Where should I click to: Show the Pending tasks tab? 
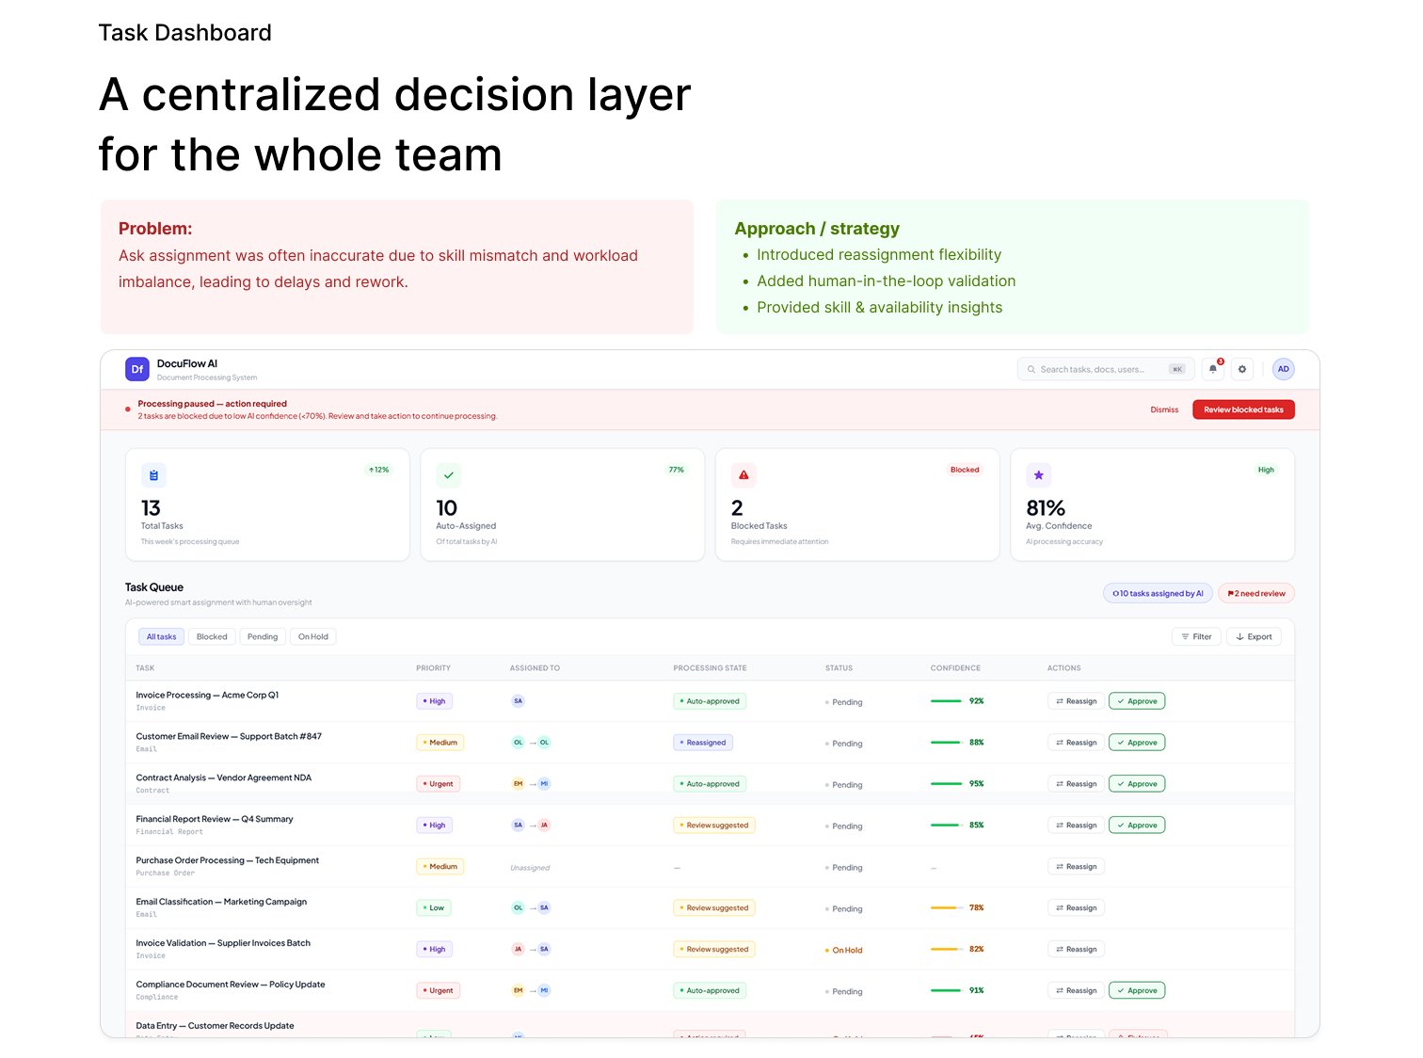263,637
